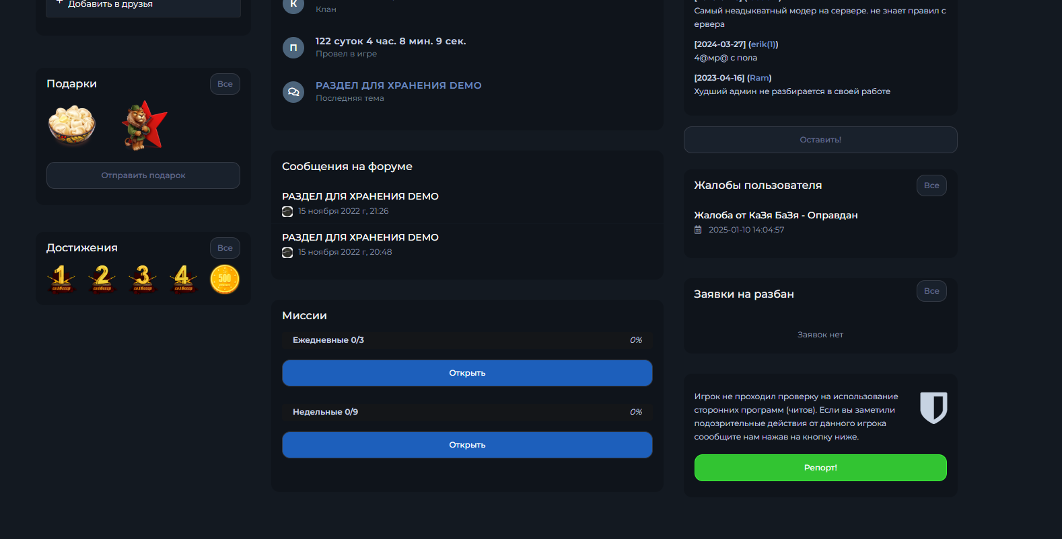Click the dumplings bowl gift icon

(71, 126)
